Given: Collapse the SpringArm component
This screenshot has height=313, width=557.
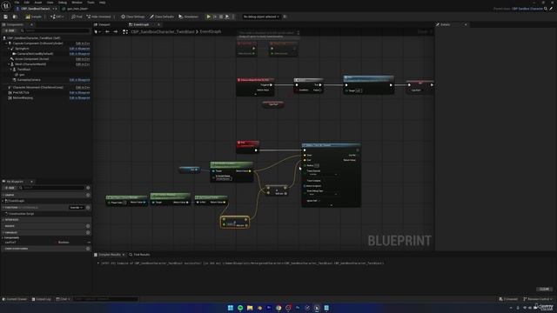Looking at the screenshot, I should (x=9, y=49).
